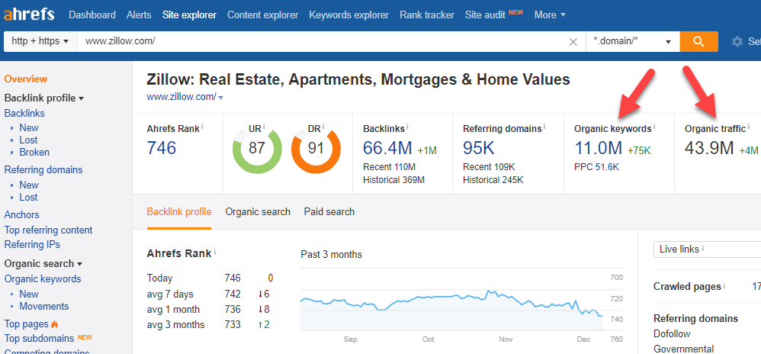This screenshot has height=354, width=761.
Task: Click the info icon by the Ahrefs Rank chart heading
Action: (215, 252)
